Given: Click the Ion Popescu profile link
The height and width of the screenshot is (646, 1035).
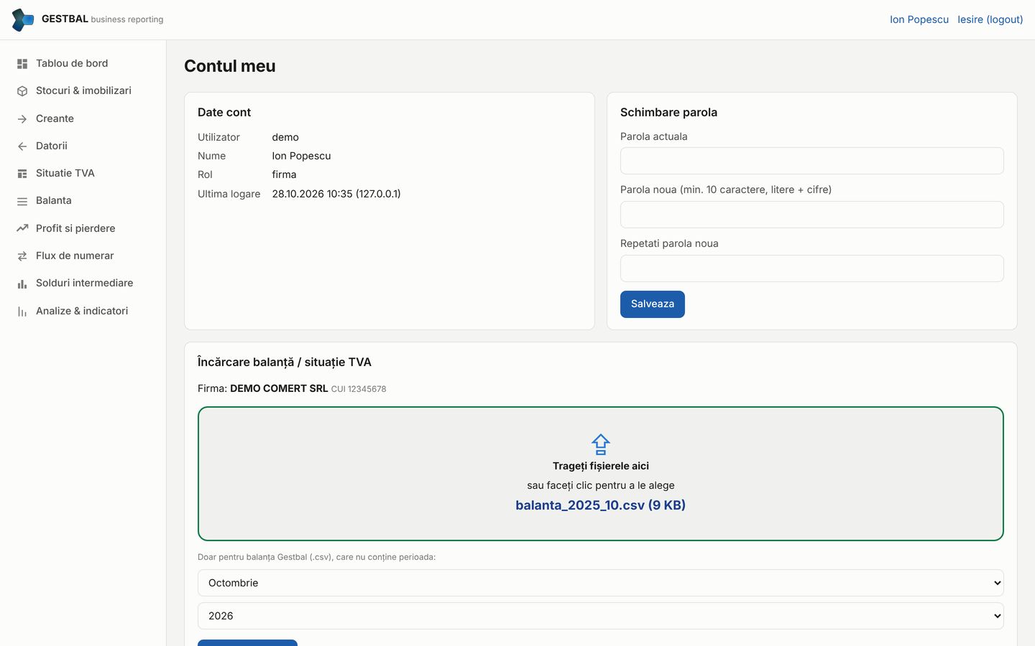Looking at the screenshot, I should [x=919, y=19].
